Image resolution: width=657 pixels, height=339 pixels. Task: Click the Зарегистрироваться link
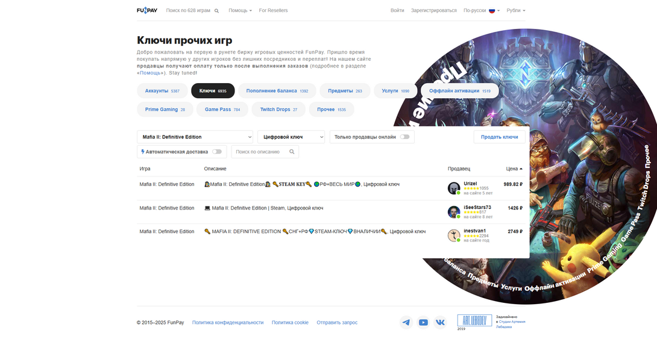433,10
